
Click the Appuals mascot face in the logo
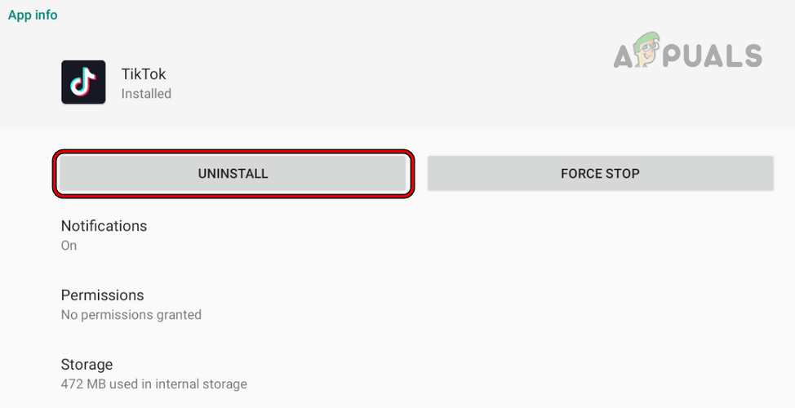coord(646,52)
